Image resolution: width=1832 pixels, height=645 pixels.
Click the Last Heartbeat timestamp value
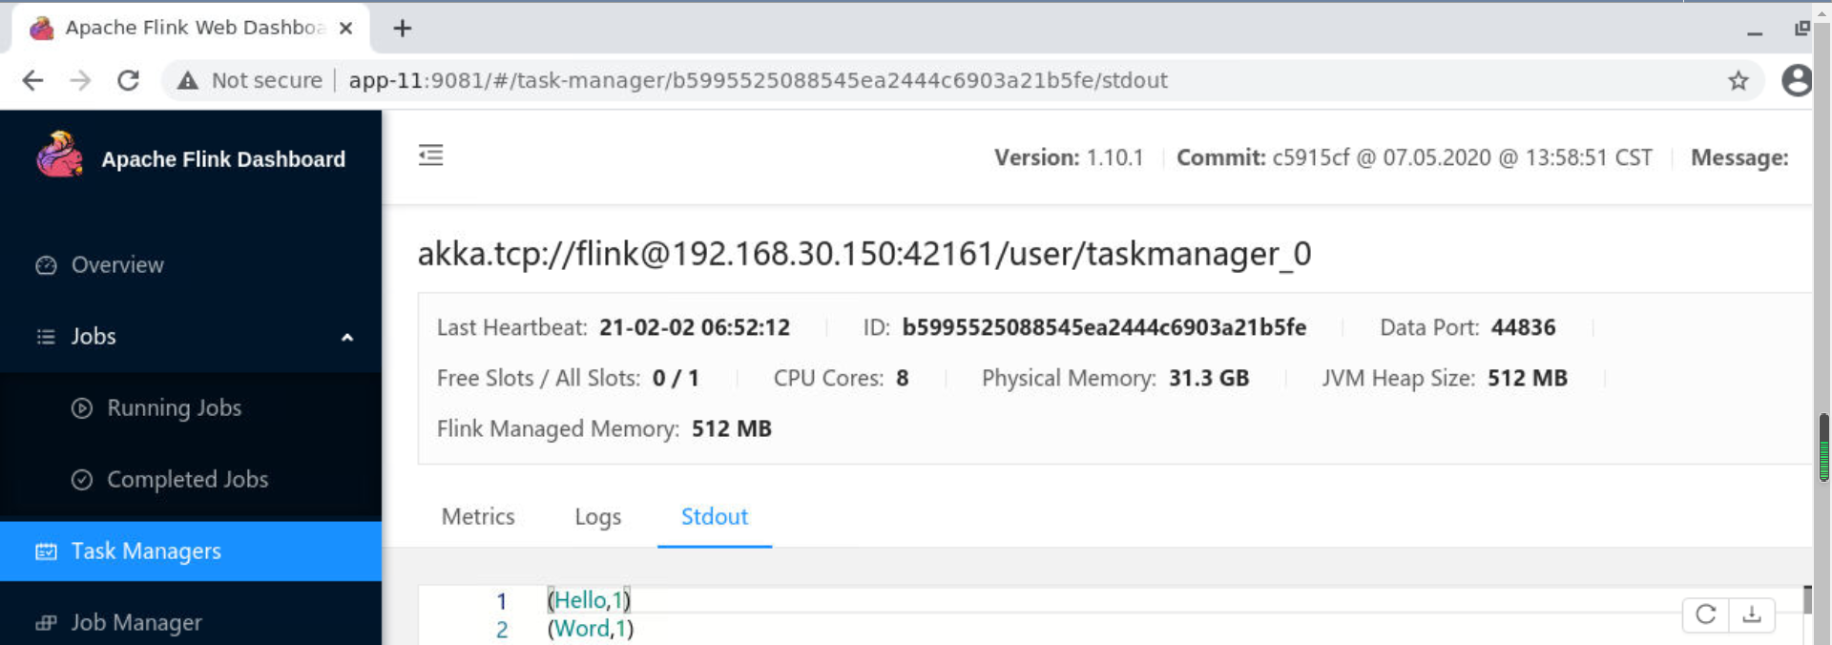pyautogui.click(x=695, y=327)
